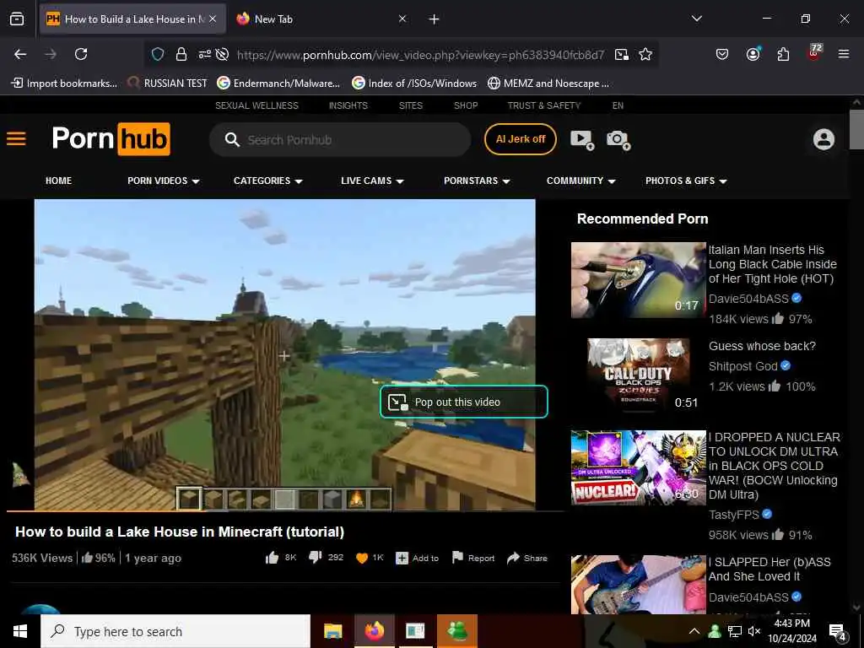
Task: Click the extension icon with the 72 badge
Action: 814,53
